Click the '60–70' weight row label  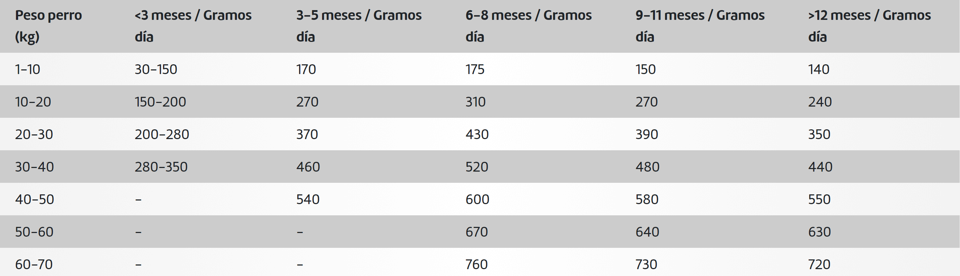(x=34, y=264)
